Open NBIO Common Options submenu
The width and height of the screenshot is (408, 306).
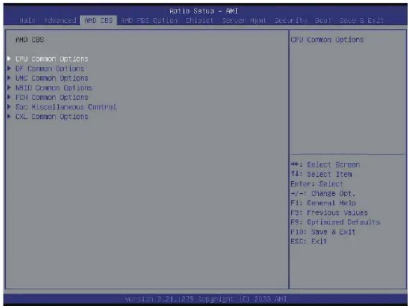[x=54, y=88]
